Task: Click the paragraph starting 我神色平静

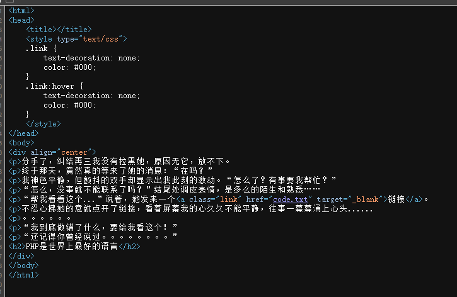Action: (x=173, y=181)
